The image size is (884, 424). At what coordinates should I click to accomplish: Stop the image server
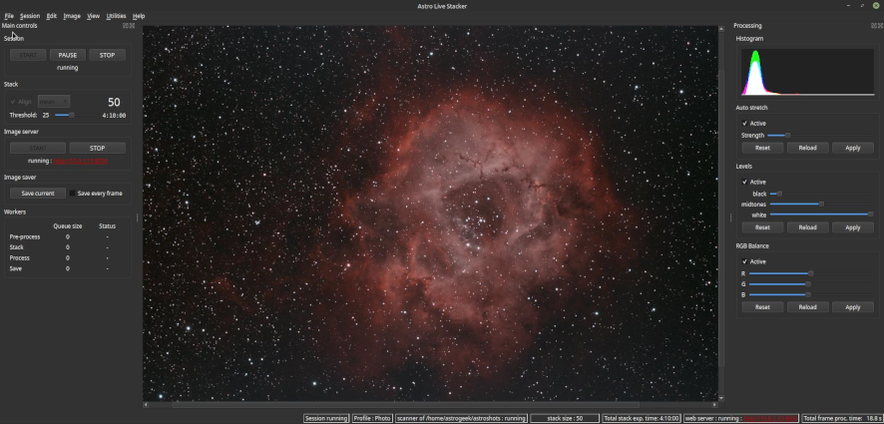coord(98,148)
